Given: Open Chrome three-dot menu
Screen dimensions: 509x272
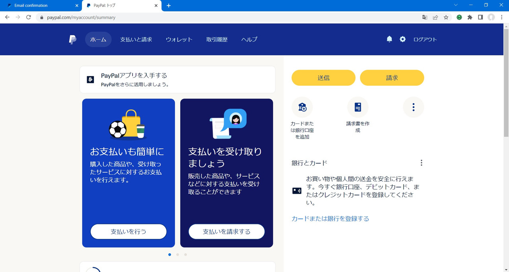Looking at the screenshot, I should (501, 17).
